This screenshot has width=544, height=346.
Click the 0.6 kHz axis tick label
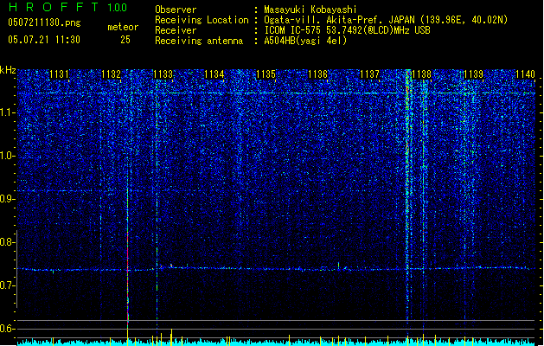click(7, 329)
